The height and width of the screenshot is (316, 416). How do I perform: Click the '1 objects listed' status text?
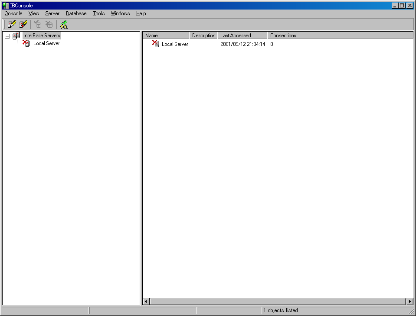pyautogui.click(x=281, y=310)
